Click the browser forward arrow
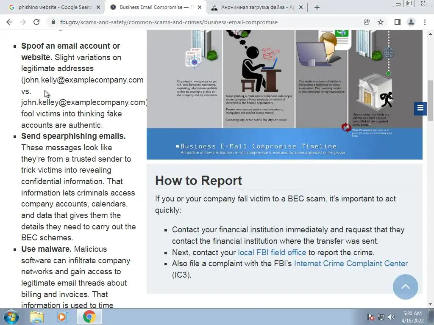434x325 pixels. (x=23, y=22)
